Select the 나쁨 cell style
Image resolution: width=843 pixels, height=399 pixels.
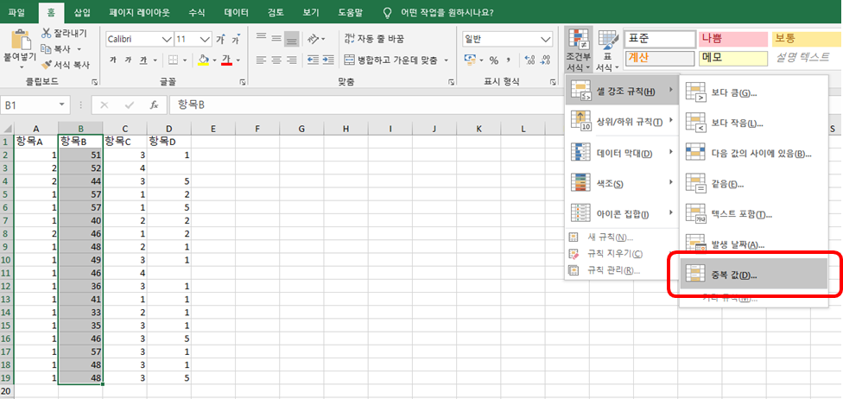[x=733, y=39]
